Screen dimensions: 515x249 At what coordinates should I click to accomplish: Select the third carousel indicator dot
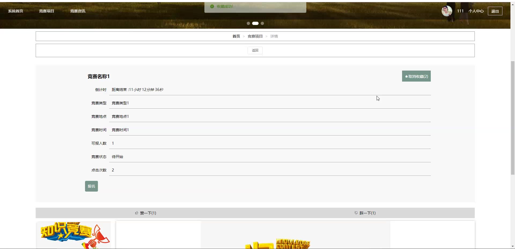pos(262,23)
